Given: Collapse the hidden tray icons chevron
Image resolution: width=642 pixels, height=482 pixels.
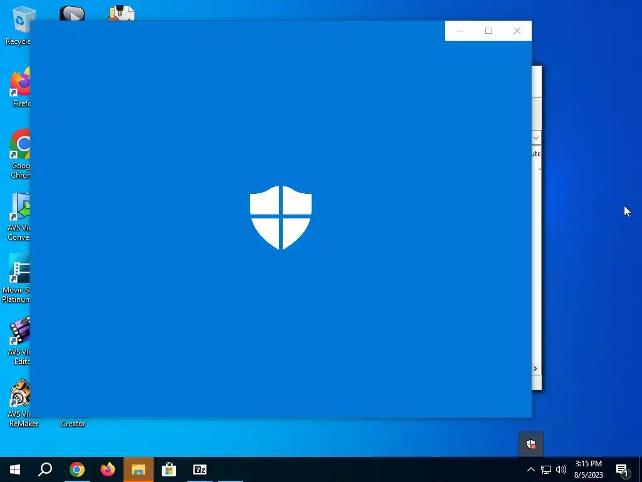Looking at the screenshot, I should tap(530, 469).
